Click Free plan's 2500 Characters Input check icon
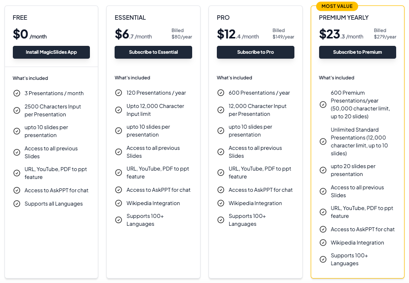Image resolution: width=409 pixels, height=283 pixels. [17, 110]
